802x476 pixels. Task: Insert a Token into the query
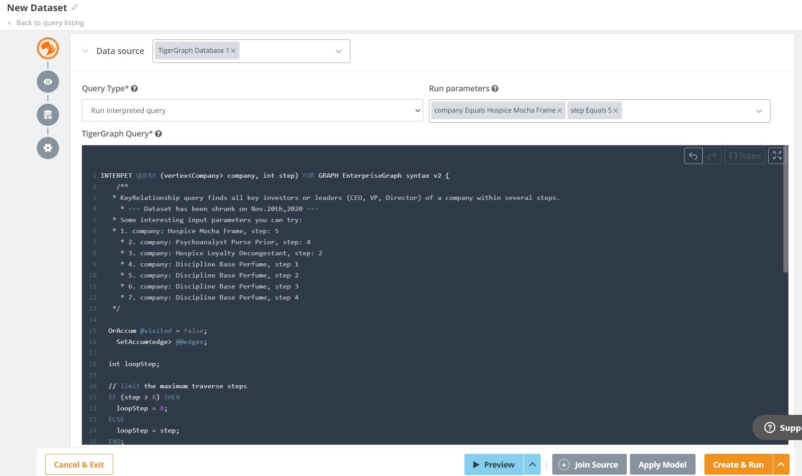point(744,156)
